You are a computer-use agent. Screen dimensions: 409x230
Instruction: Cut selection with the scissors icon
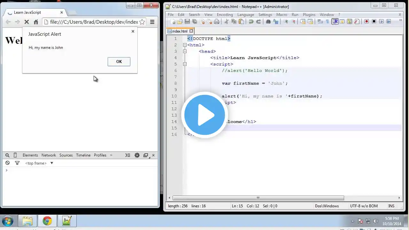(227, 21)
